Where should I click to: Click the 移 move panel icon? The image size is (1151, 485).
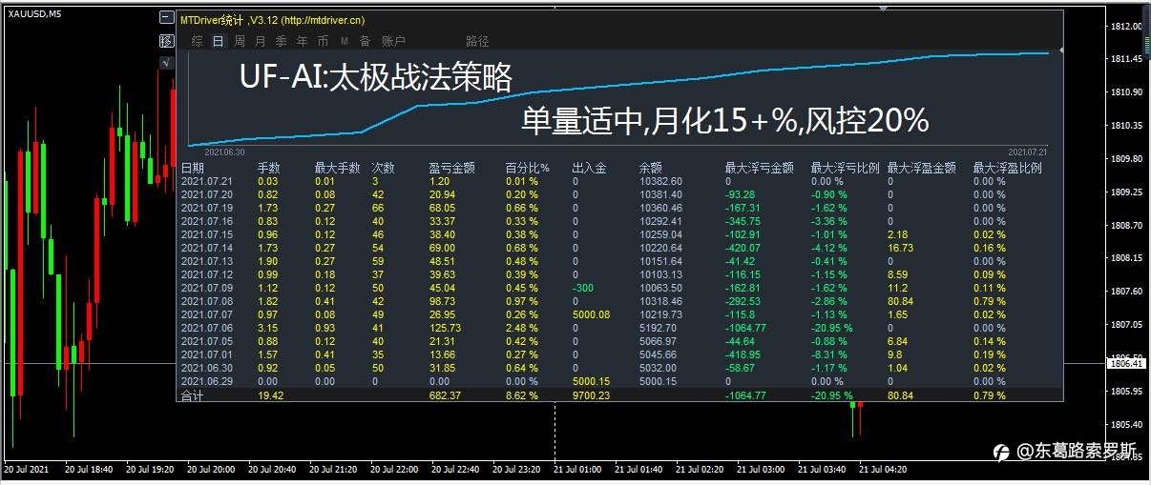coord(166,40)
